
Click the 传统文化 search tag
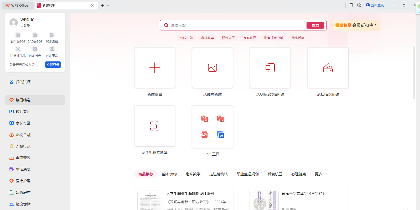pyautogui.click(x=186, y=38)
